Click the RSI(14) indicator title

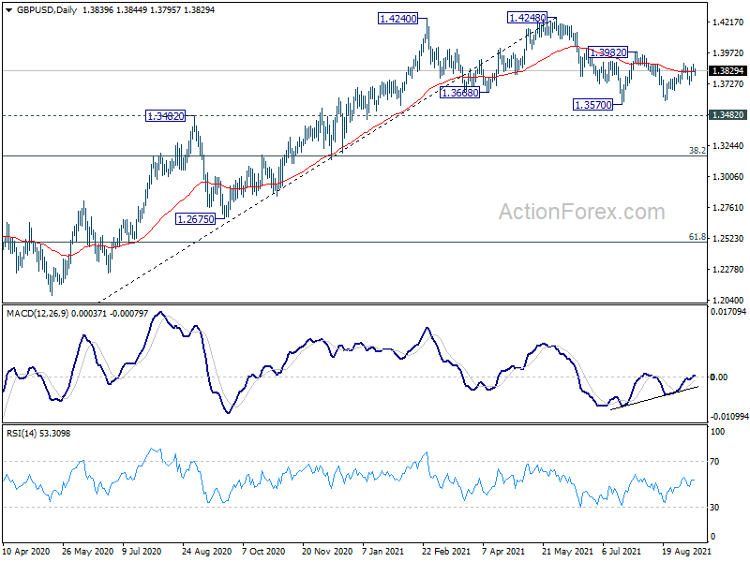pyautogui.click(x=22, y=434)
